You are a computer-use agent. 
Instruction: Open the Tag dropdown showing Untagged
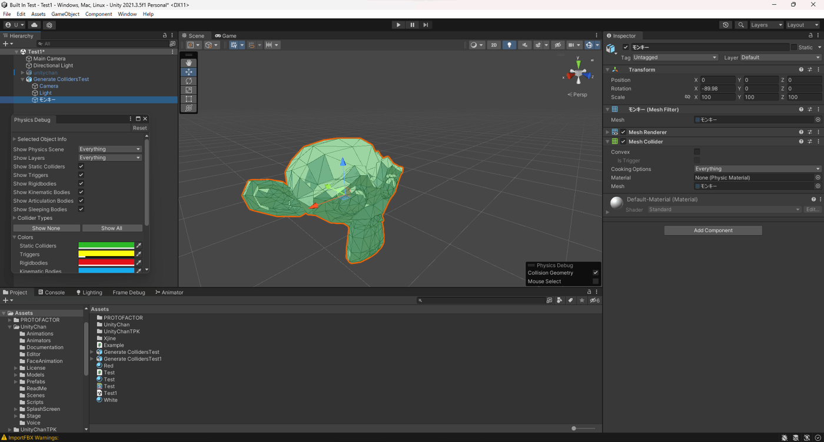point(676,58)
